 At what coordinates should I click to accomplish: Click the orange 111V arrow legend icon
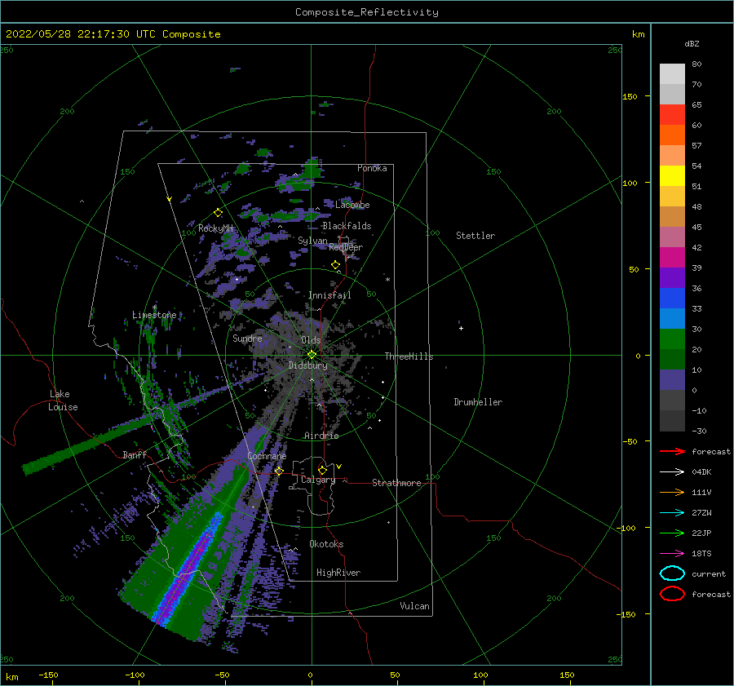pos(672,492)
